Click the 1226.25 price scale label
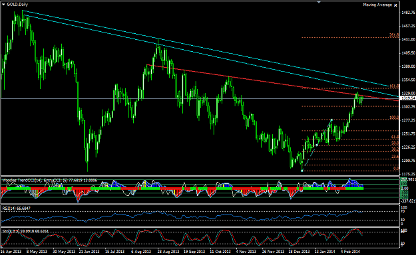Viewport: 416px width, 255px height. coord(409,147)
